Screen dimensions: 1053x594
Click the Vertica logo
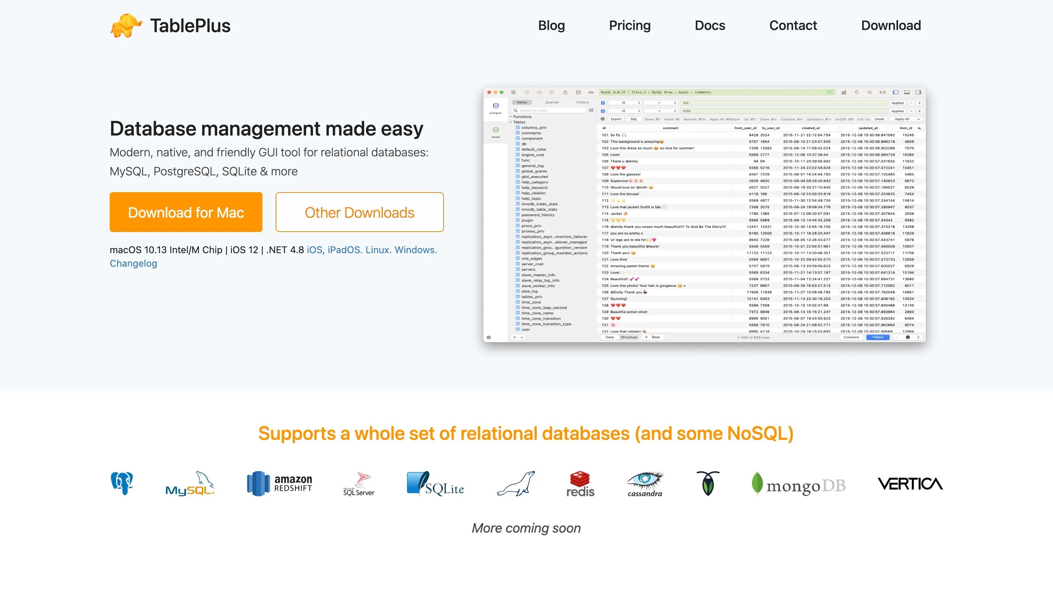910,484
